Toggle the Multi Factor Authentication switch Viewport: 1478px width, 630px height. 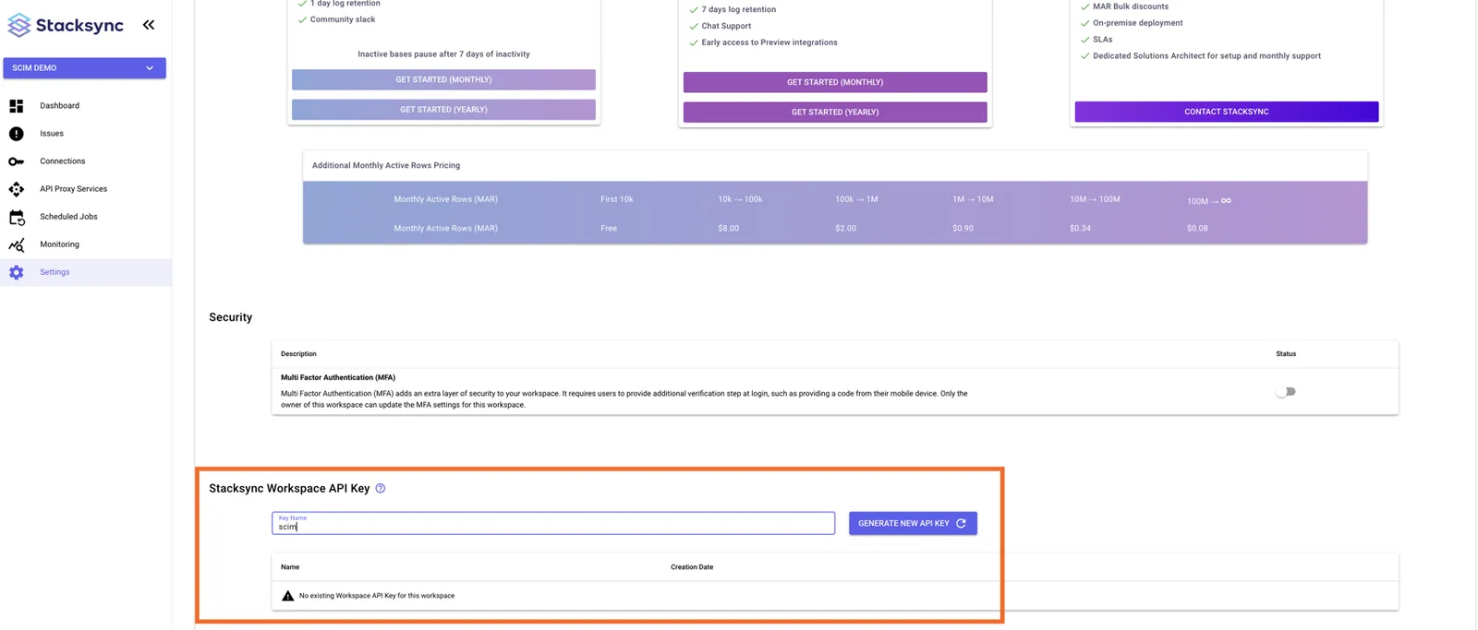(x=1286, y=391)
